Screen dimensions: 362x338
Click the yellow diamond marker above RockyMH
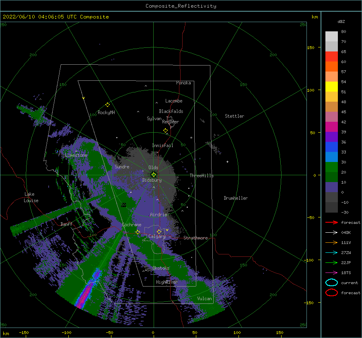pos(107,105)
